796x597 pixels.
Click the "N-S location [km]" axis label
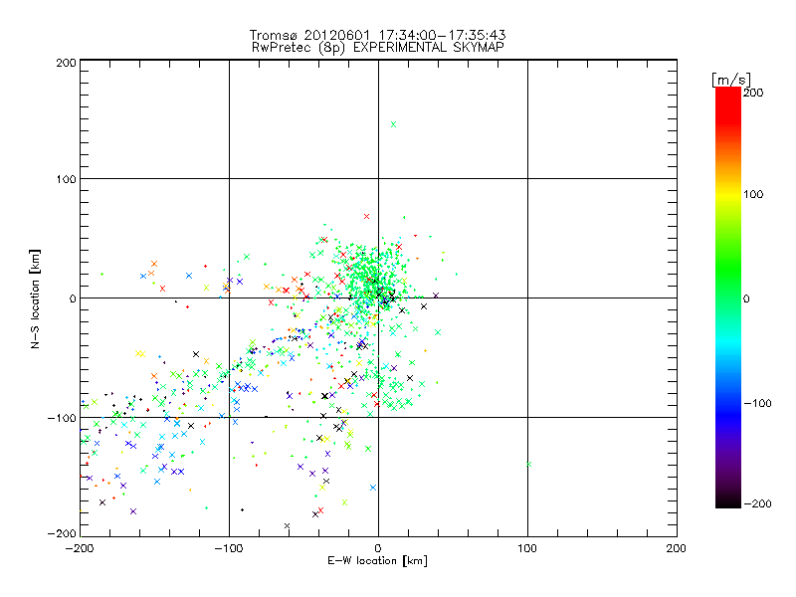[35, 298]
